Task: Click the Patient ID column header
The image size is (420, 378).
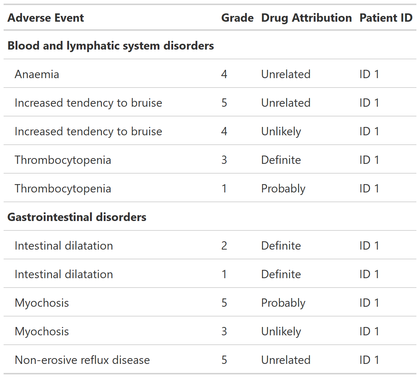Action: coord(386,18)
